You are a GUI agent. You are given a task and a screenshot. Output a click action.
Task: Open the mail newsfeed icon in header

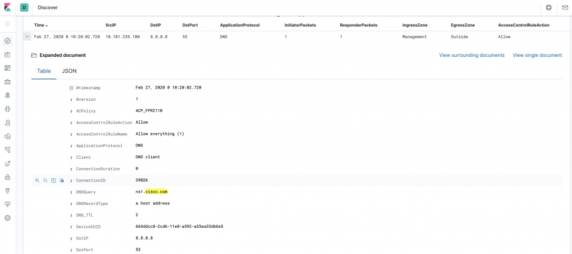[x=564, y=8]
